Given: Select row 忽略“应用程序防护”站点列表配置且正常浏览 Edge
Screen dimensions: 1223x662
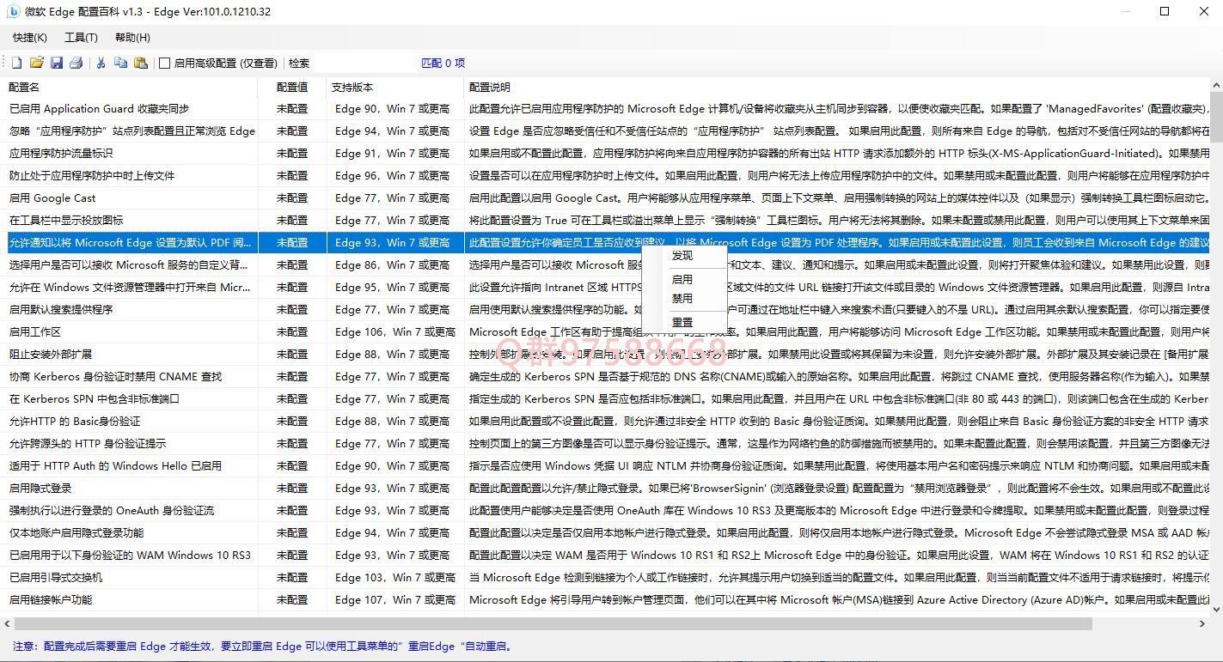Looking at the screenshot, I should [607, 131].
